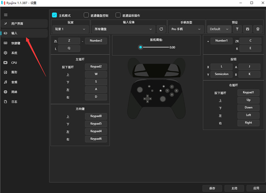Load the selected preset profile

(x=237, y=29)
